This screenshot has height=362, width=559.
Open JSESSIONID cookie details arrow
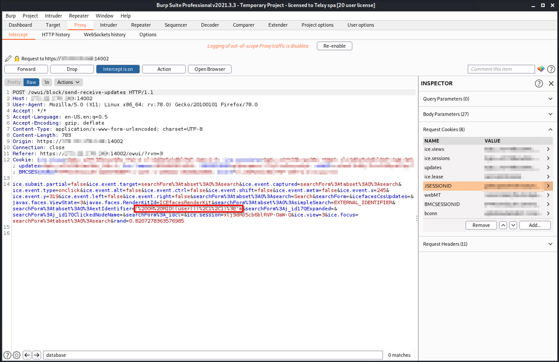pyautogui.click(x=549, y=186)
